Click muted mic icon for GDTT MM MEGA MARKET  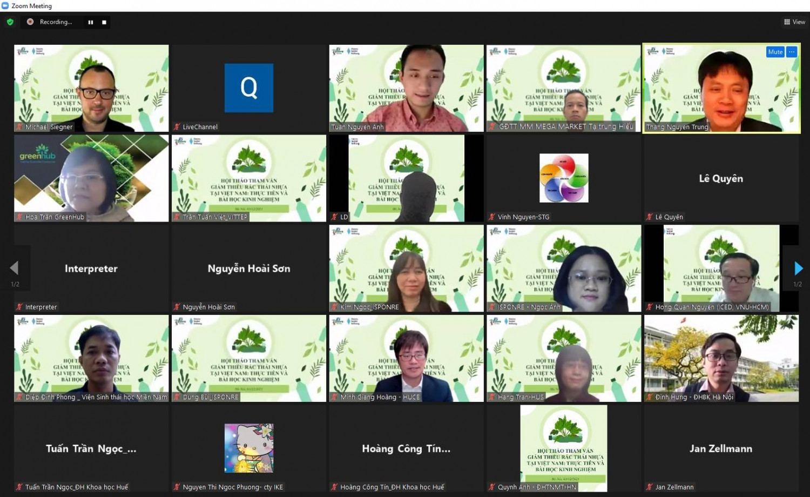point(492,127)
